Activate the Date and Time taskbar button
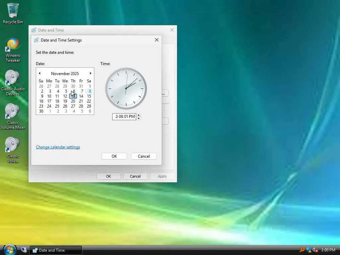The height and width of the screenshot is (255, 340). (56, 250)
